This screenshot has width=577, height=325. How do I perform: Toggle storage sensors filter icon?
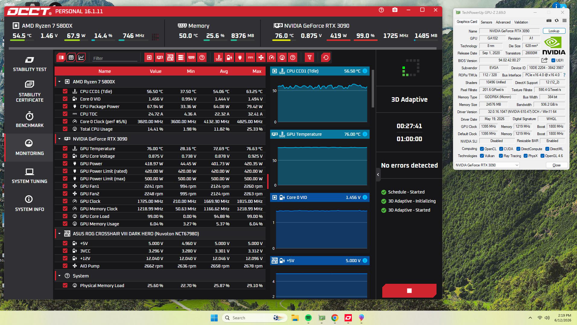[x=181, y=57]
